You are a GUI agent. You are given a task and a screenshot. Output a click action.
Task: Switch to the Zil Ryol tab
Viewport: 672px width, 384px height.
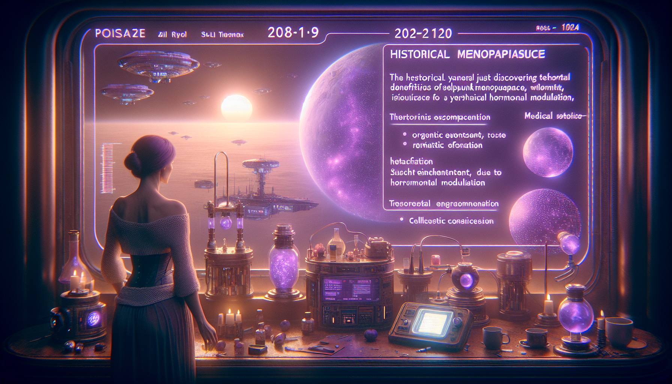[172, 34]
